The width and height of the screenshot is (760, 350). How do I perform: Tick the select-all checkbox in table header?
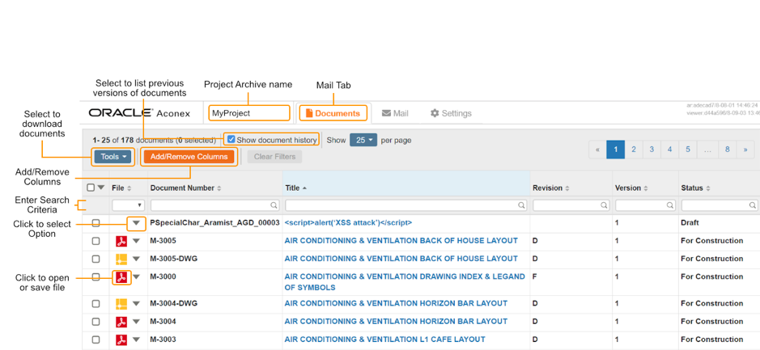pos(91,188)
